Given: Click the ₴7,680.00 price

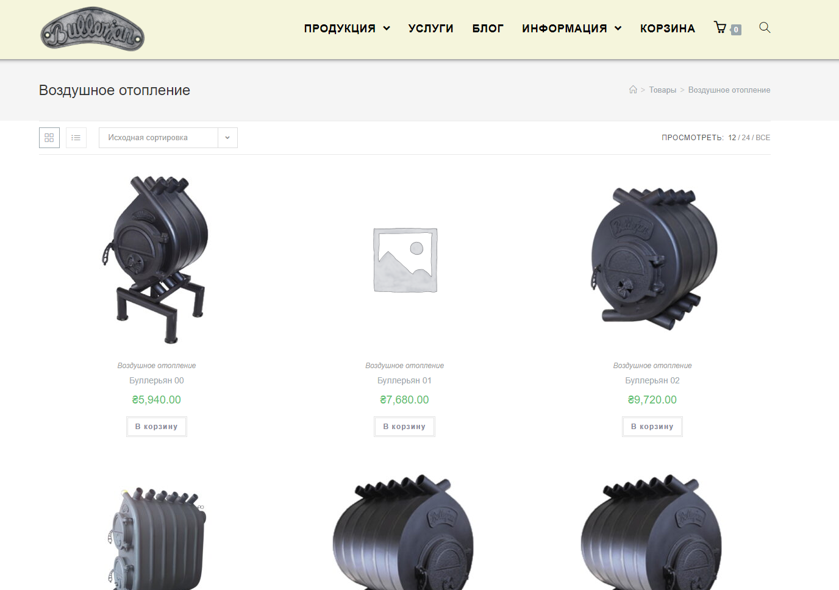Looking at the screenshot, I should tap(404, 400).
